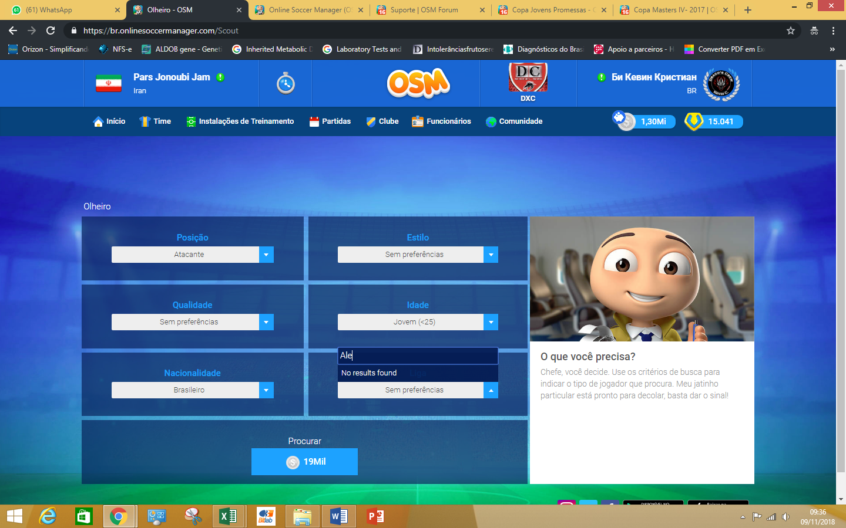This screenshot has width=846, height=528.
Task: Expand the Nacionalidade dropdown arrow
Action: click(266, 390)
